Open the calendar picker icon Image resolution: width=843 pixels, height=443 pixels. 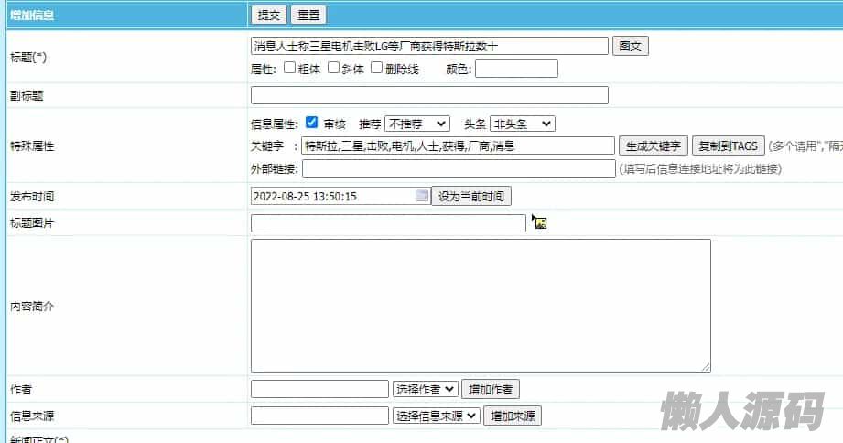tap(423, 196)
